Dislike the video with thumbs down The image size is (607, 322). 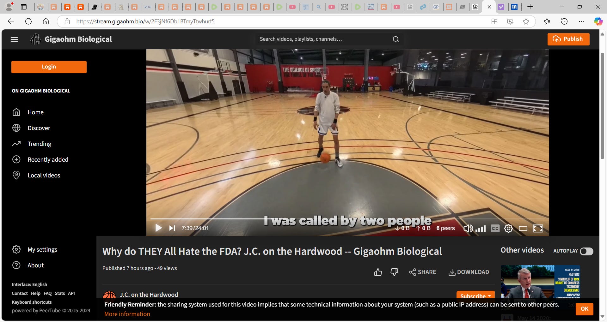394,272
